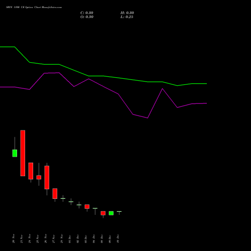Click the red candle for 03 Dec
This screenshot has height=251, width=251.
point(87,206)
